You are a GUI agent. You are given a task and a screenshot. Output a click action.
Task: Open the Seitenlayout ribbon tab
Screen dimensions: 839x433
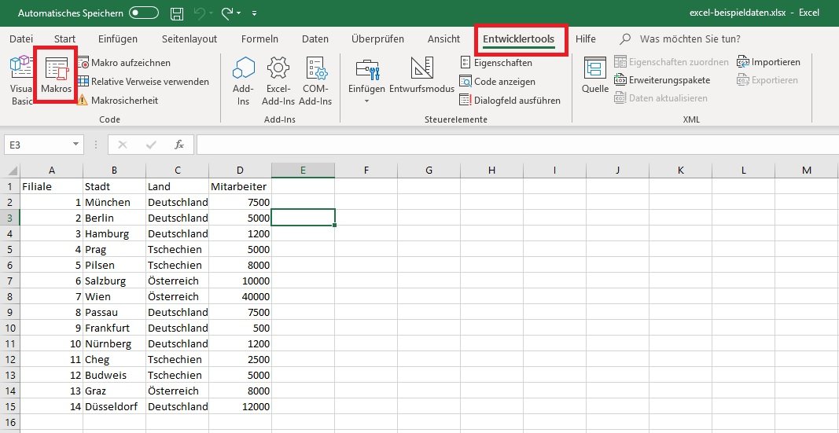[x=189, y=39]
